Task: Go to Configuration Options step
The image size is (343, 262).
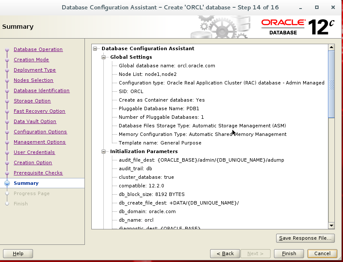Action: (x=40, y=132)
